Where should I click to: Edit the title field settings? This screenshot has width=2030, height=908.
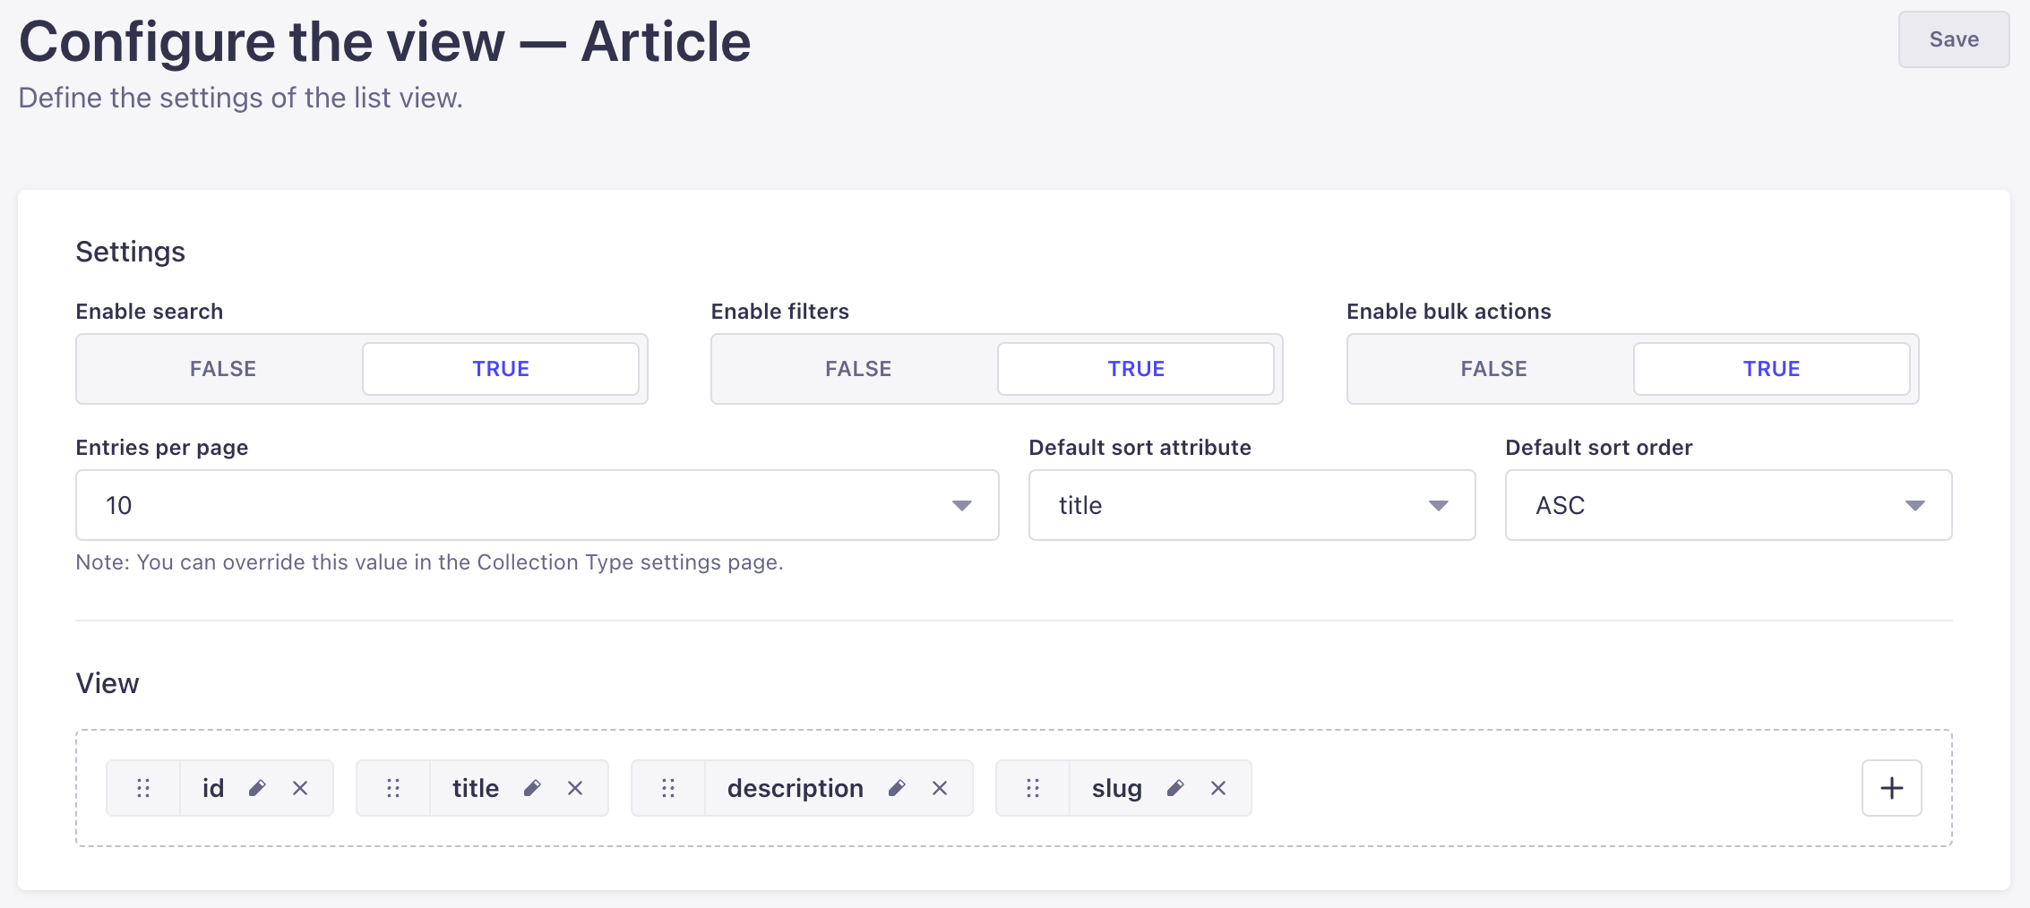pyautogui.click(x=533, y=788)
